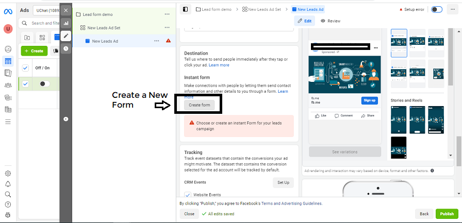Click the Create form button

(199, 105)
